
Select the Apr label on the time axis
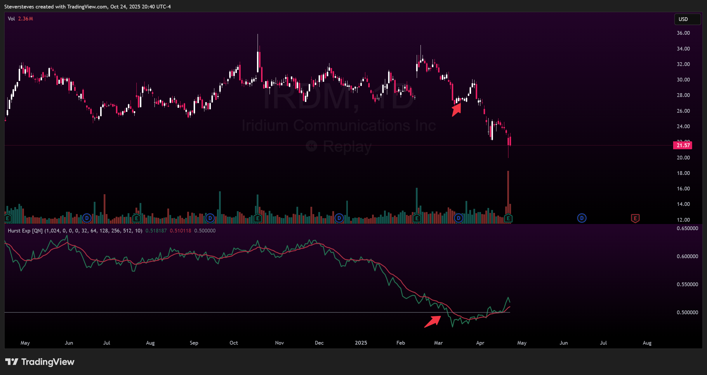coord(480,343)
